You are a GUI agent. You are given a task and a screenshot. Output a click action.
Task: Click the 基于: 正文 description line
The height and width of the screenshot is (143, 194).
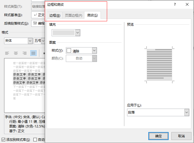[17, 131]
